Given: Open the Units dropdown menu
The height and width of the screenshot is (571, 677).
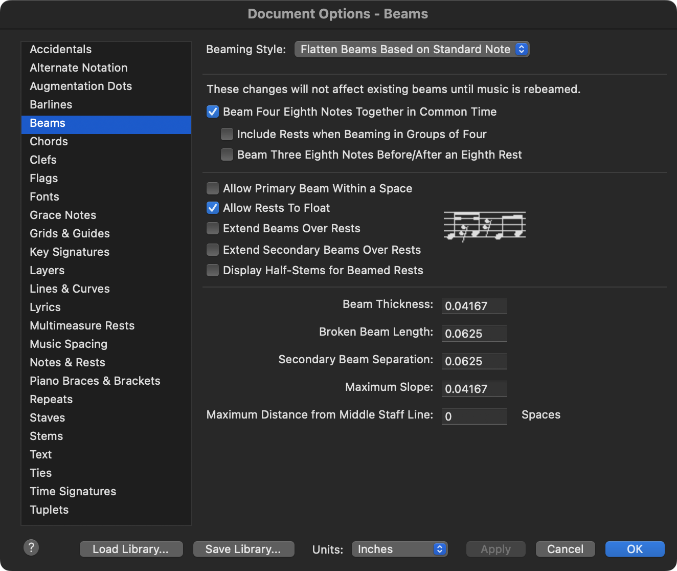Looking at the screenshot, I should click(399, 550).
